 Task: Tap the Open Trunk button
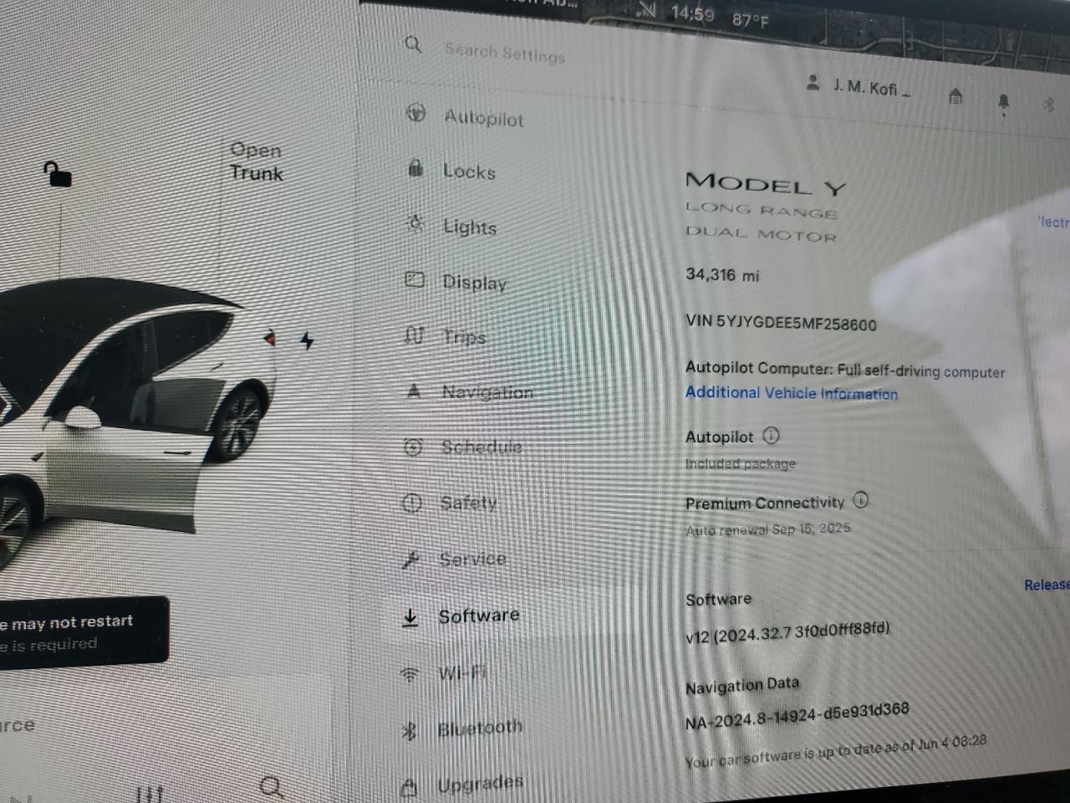(x=257, y=161)
